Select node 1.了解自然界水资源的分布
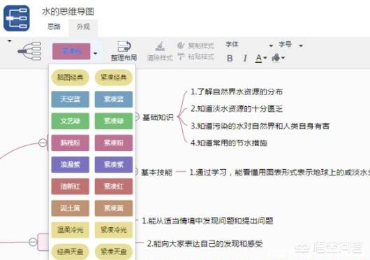 point(237,92)
